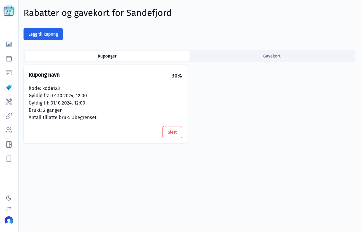Open the notebook icon in sidebar
This screenshot has height=232, width=362.
click(9, 144)
